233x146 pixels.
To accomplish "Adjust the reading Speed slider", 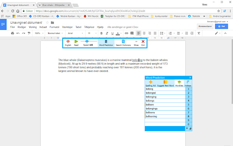I will [88, 41].
